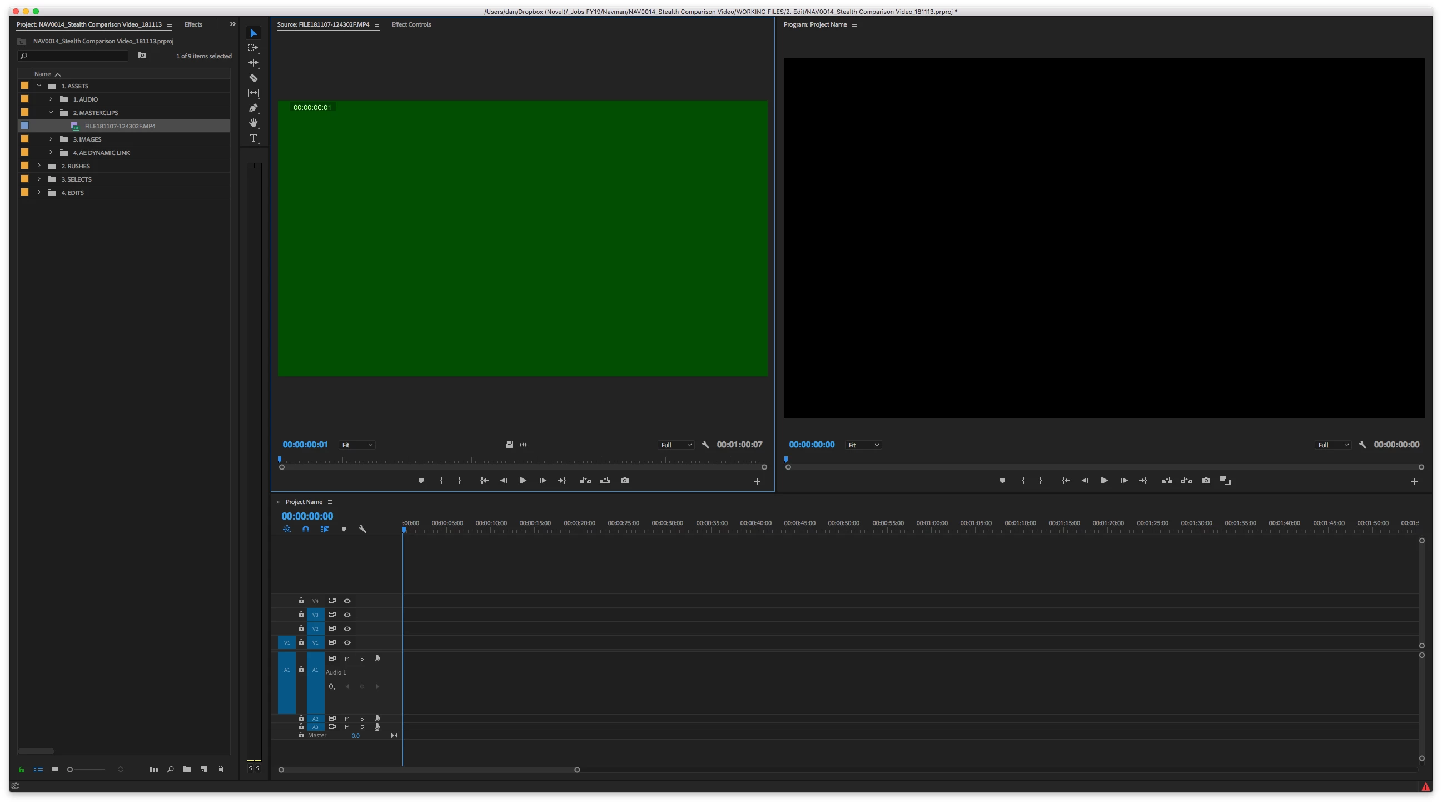
Task: Play the Source monitor clip
Action: pos(523,481)
